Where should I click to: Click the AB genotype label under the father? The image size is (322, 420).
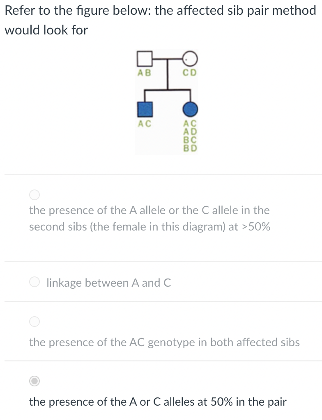(144, 73)
